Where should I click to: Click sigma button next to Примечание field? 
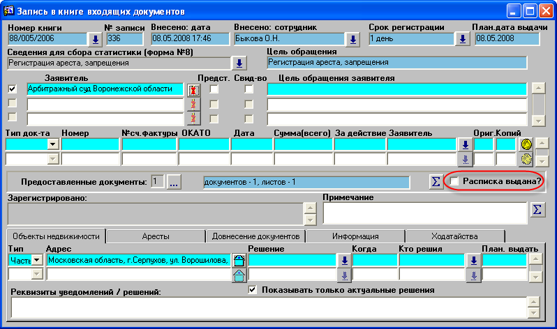537,209
